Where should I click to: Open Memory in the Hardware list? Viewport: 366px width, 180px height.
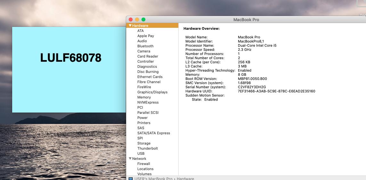(144, 98)
